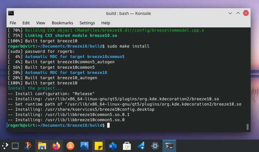
Task: Open the Help menu
Action: [x=106, y=23]
